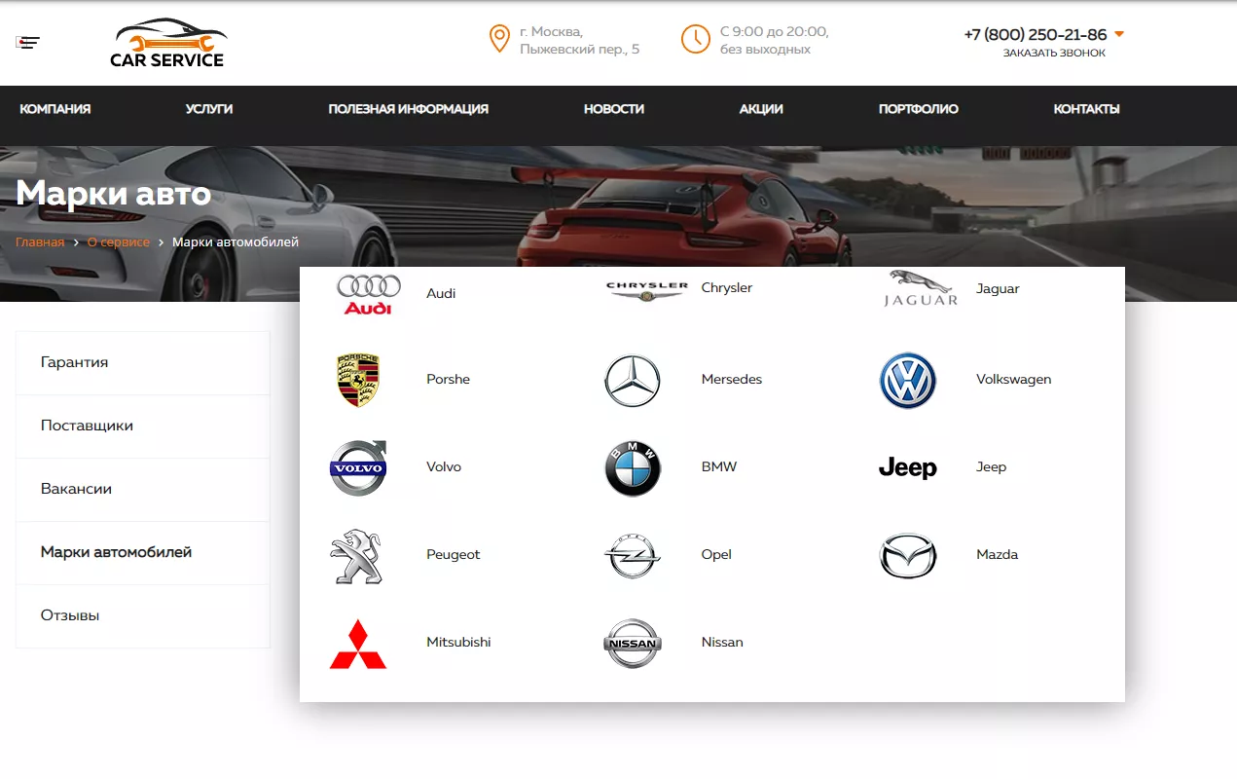Image resolution: width=1237 pixels, height=779 pixels.
Task: Open Гарантия in the sidebar
Action: point(143,363)
